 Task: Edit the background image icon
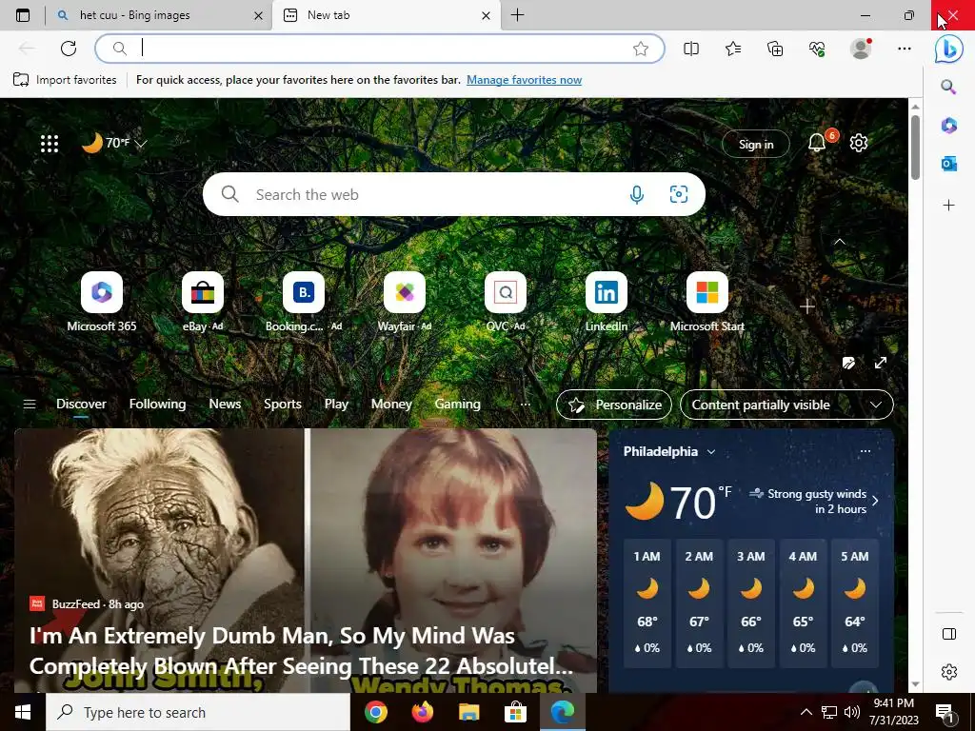pyautogui.click(x=848, y=363)
